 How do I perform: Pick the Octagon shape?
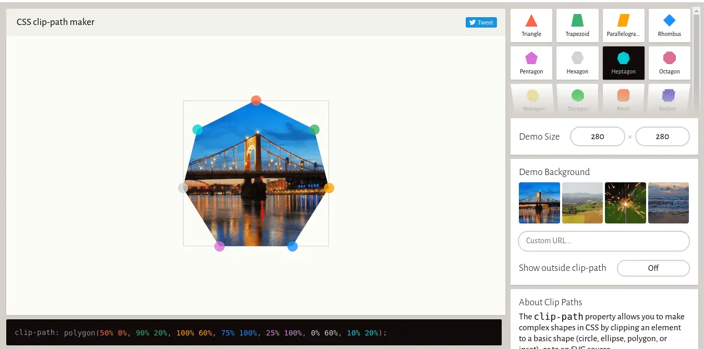669,63
